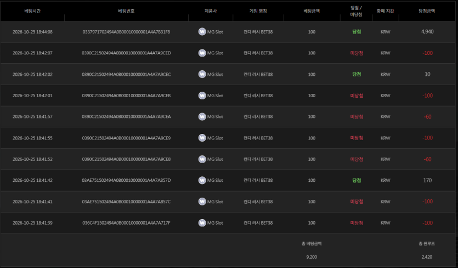Screen dimensions: 458x268
Task: Select bet number ending in 1A4A7A857D
Action: [x=126, y=180]
